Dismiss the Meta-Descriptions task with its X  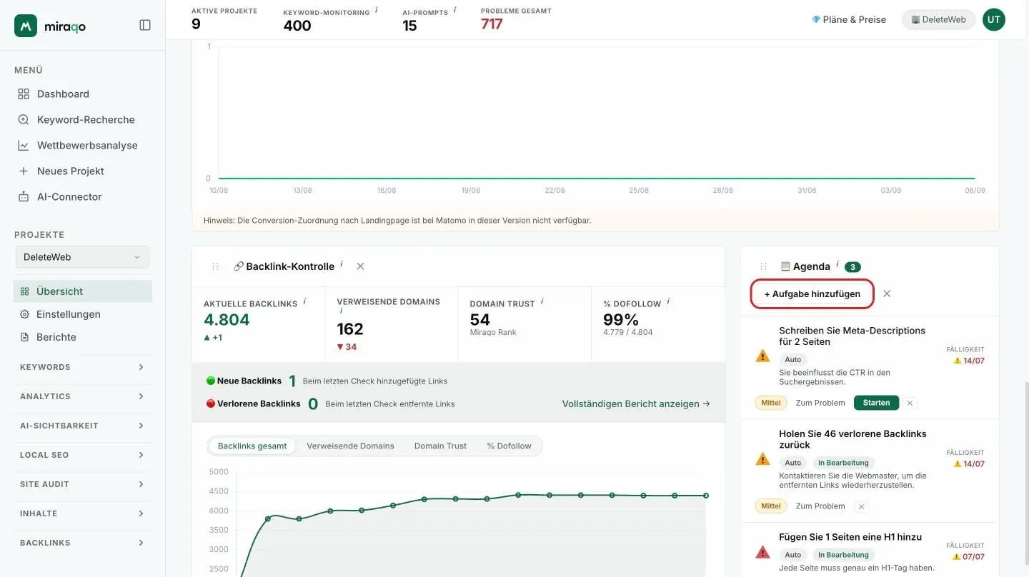tap(910, 403)
